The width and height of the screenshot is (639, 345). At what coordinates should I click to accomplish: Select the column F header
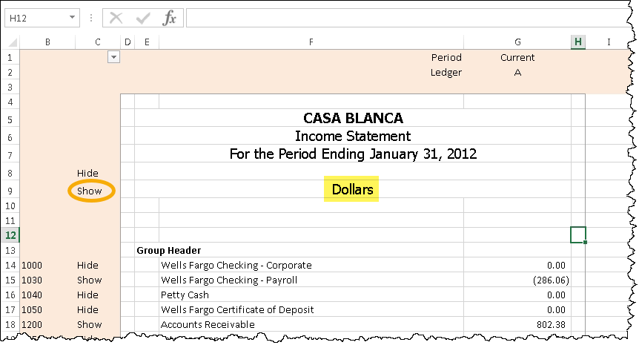[x=311, y=42]
